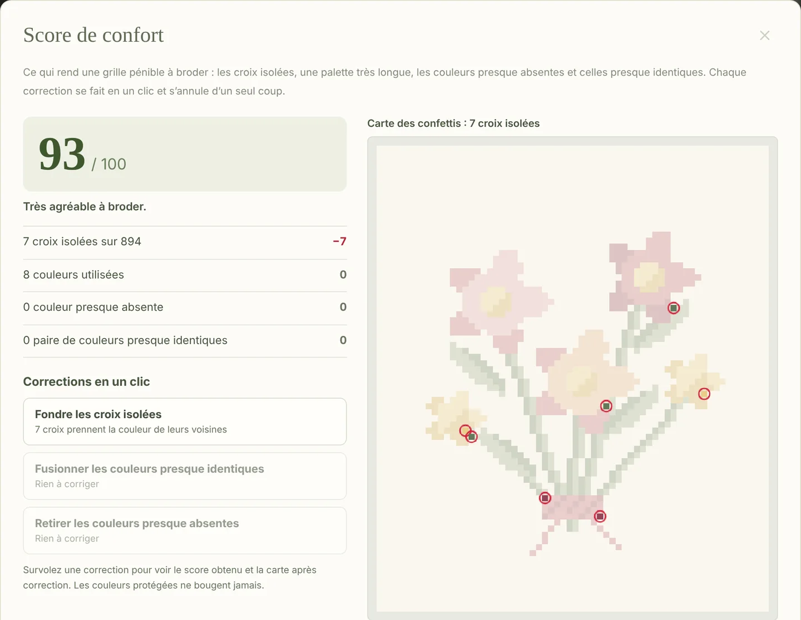Click the upper yellow marker on the left yellow flower

tap(465, 430)
